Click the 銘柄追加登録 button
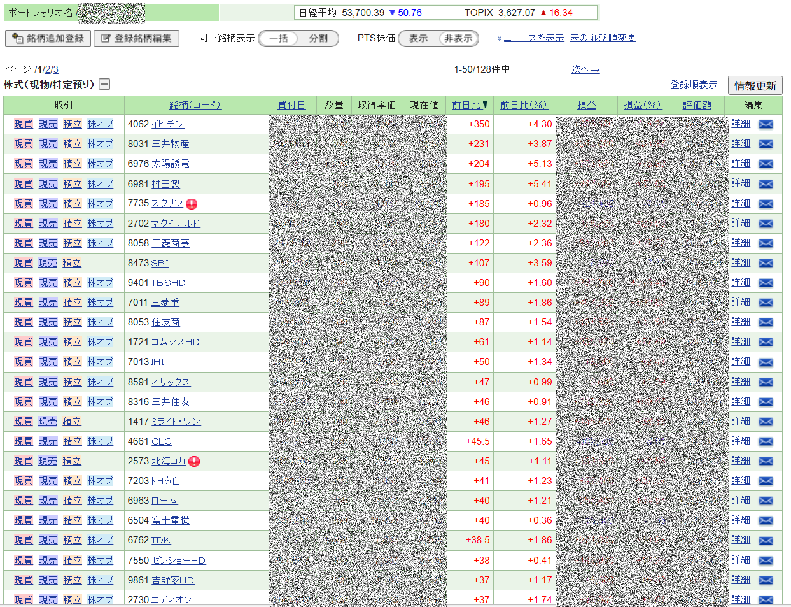This screenshot has height=607, width=791. 48,38
